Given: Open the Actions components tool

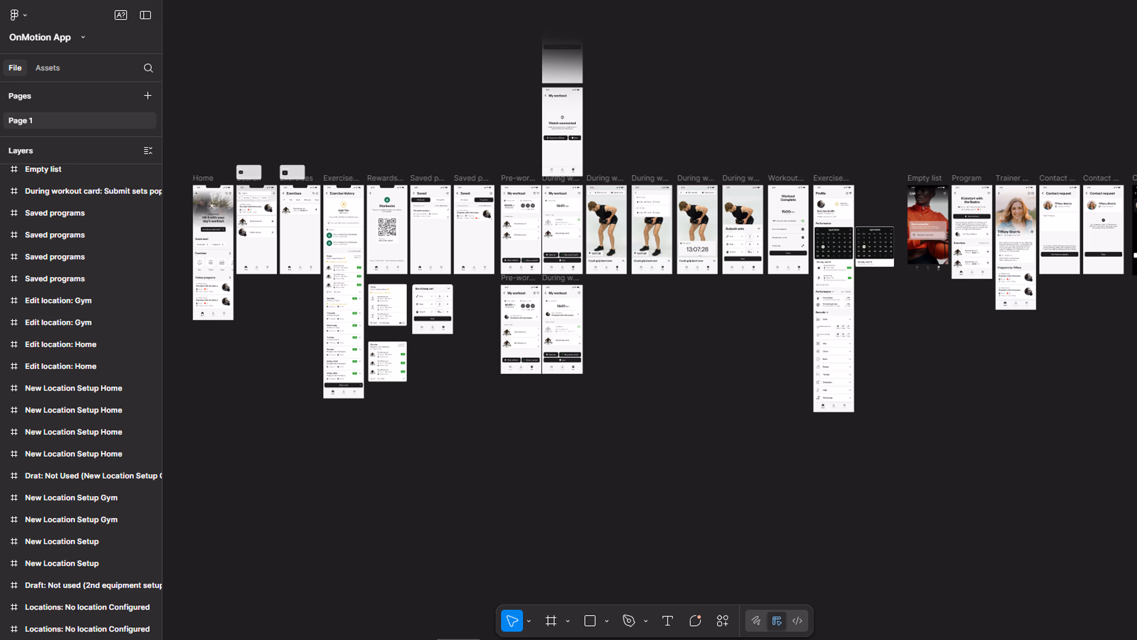Looking at the screenshot, I should coord(722,620).
